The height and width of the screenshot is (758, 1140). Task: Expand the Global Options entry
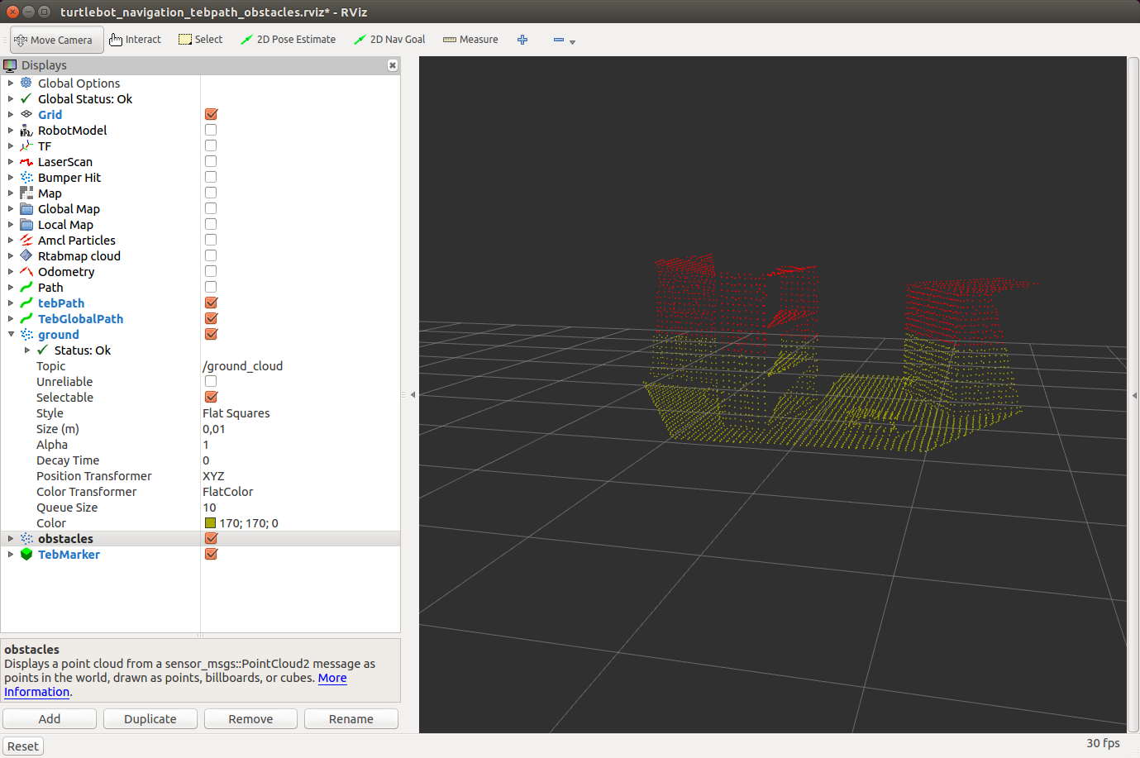coord(11,83)
